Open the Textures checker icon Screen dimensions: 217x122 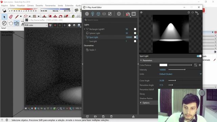pos(110,14)
